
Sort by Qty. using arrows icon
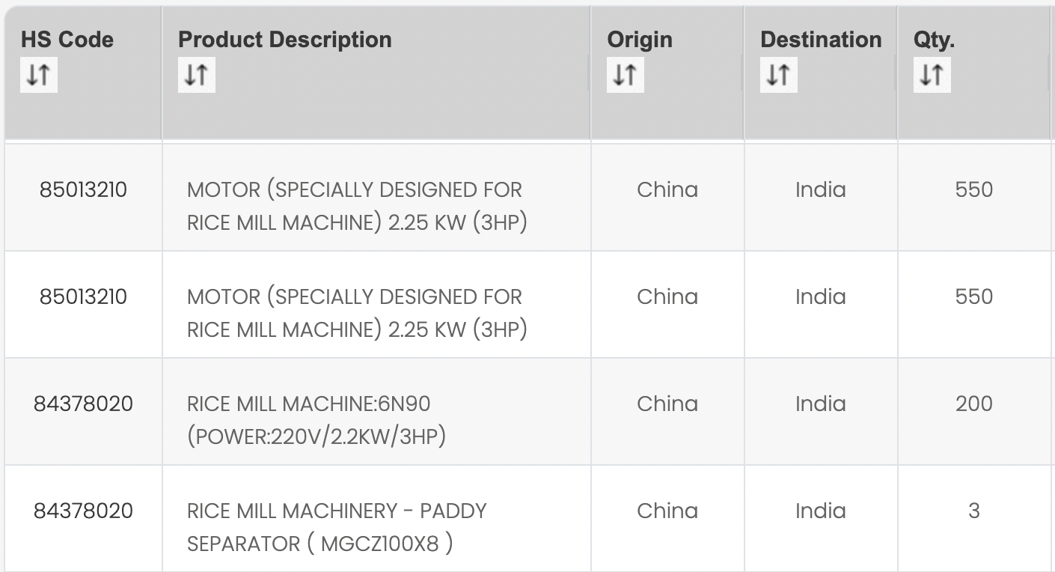[x=932, y=75]
